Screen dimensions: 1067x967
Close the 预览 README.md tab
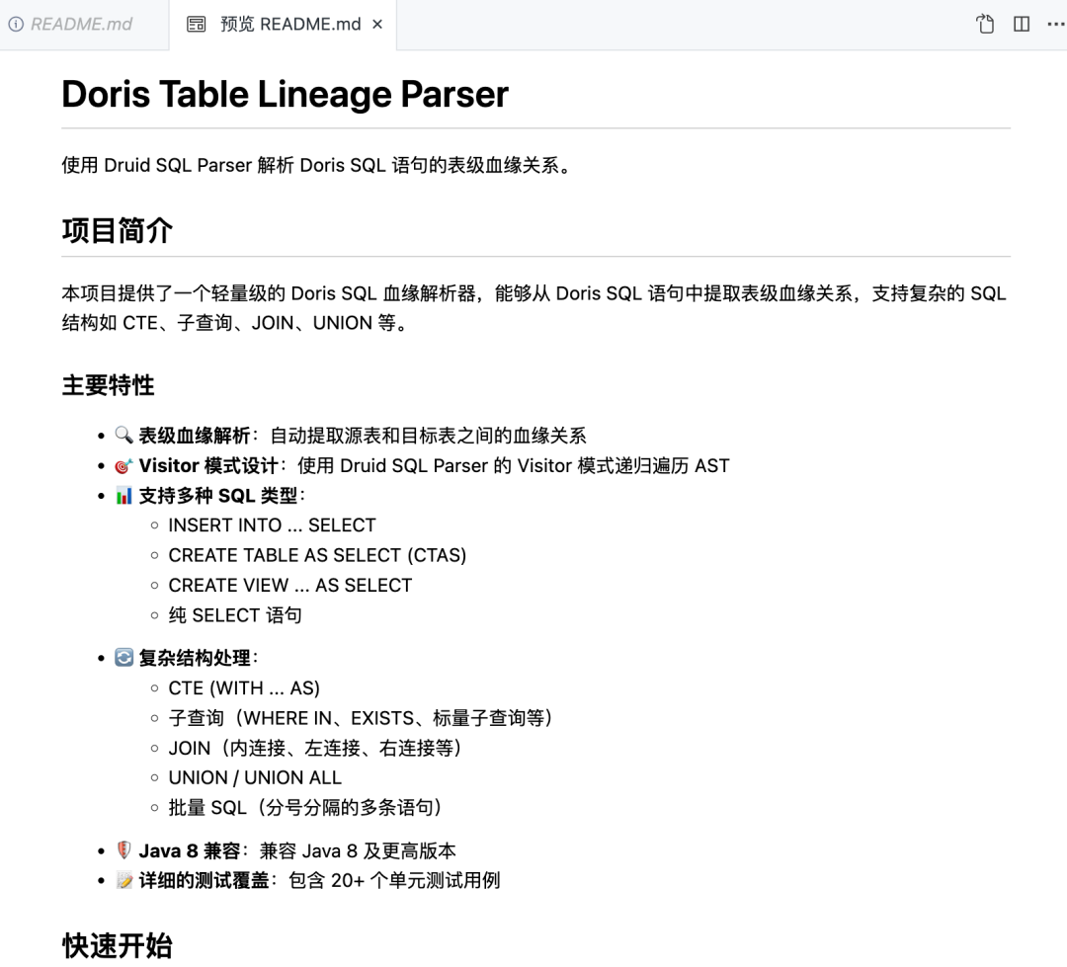coord(377,25)
